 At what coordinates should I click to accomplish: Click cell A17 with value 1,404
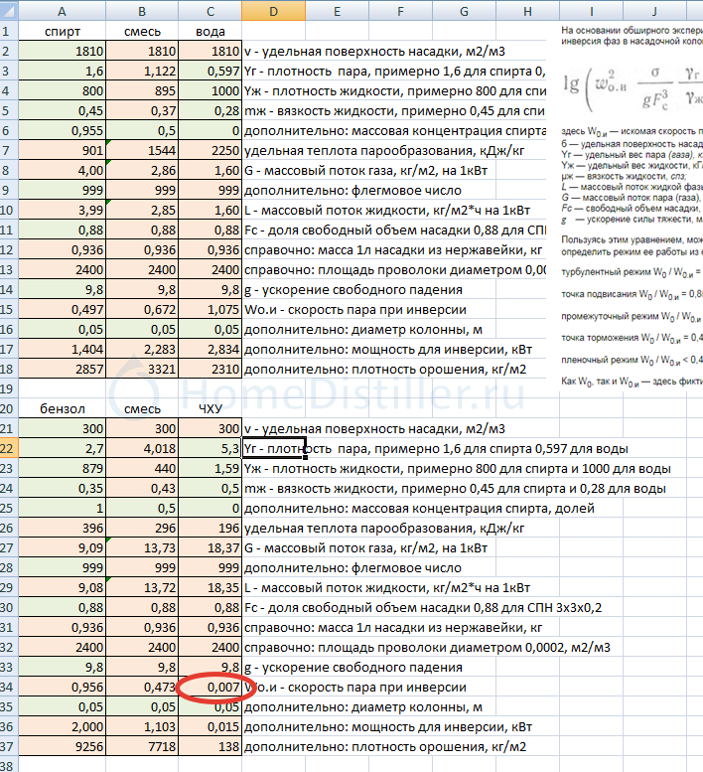click(62, 349)
